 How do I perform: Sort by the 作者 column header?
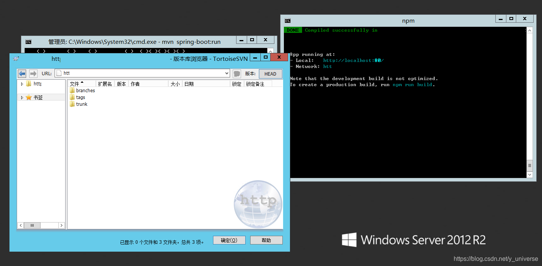(x=149, y=84)
